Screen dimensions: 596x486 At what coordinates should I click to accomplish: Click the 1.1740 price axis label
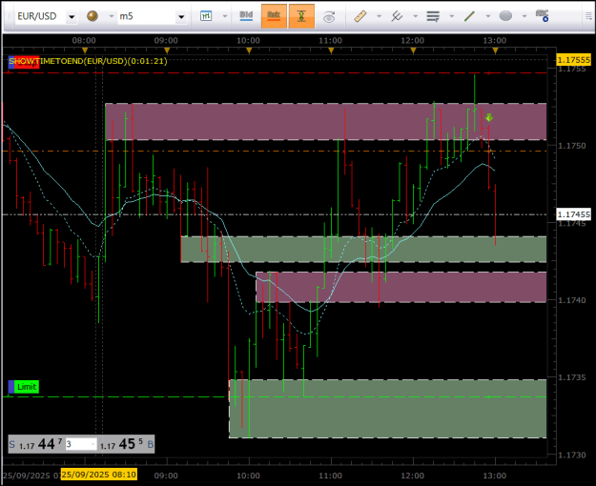coord(571,300)
